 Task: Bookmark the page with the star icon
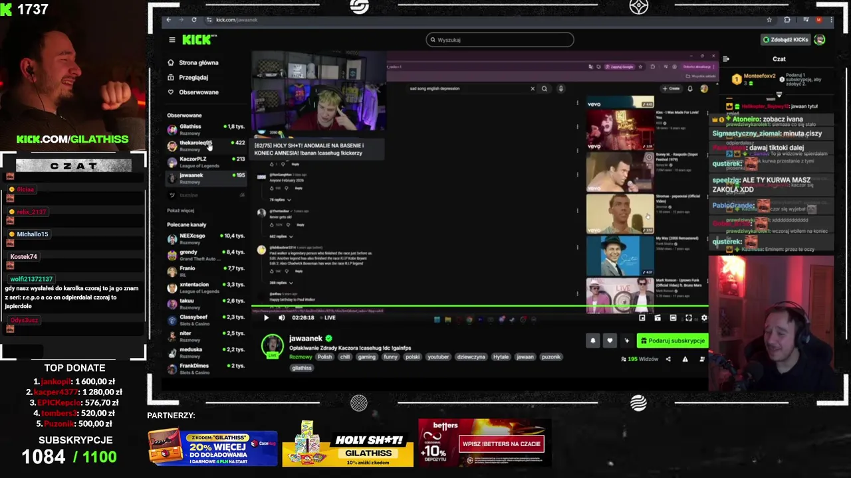769,20
